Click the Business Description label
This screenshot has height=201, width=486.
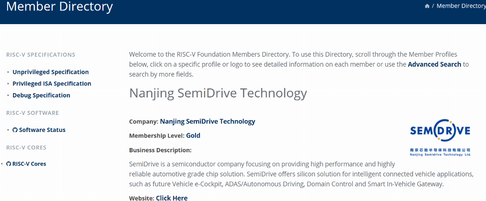(x=160, y=150)
